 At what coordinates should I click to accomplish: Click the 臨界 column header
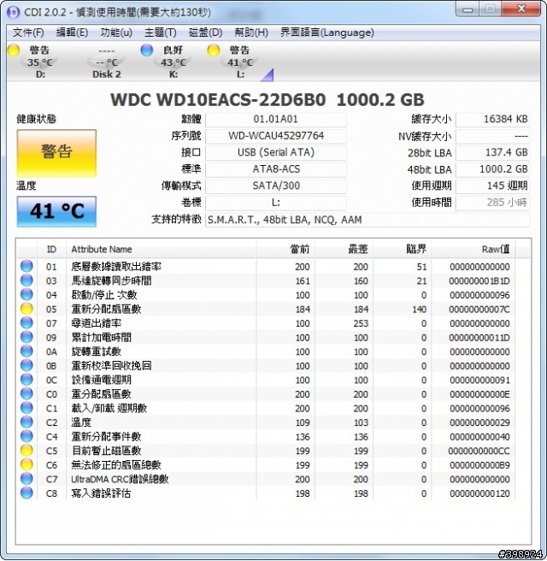403,249
